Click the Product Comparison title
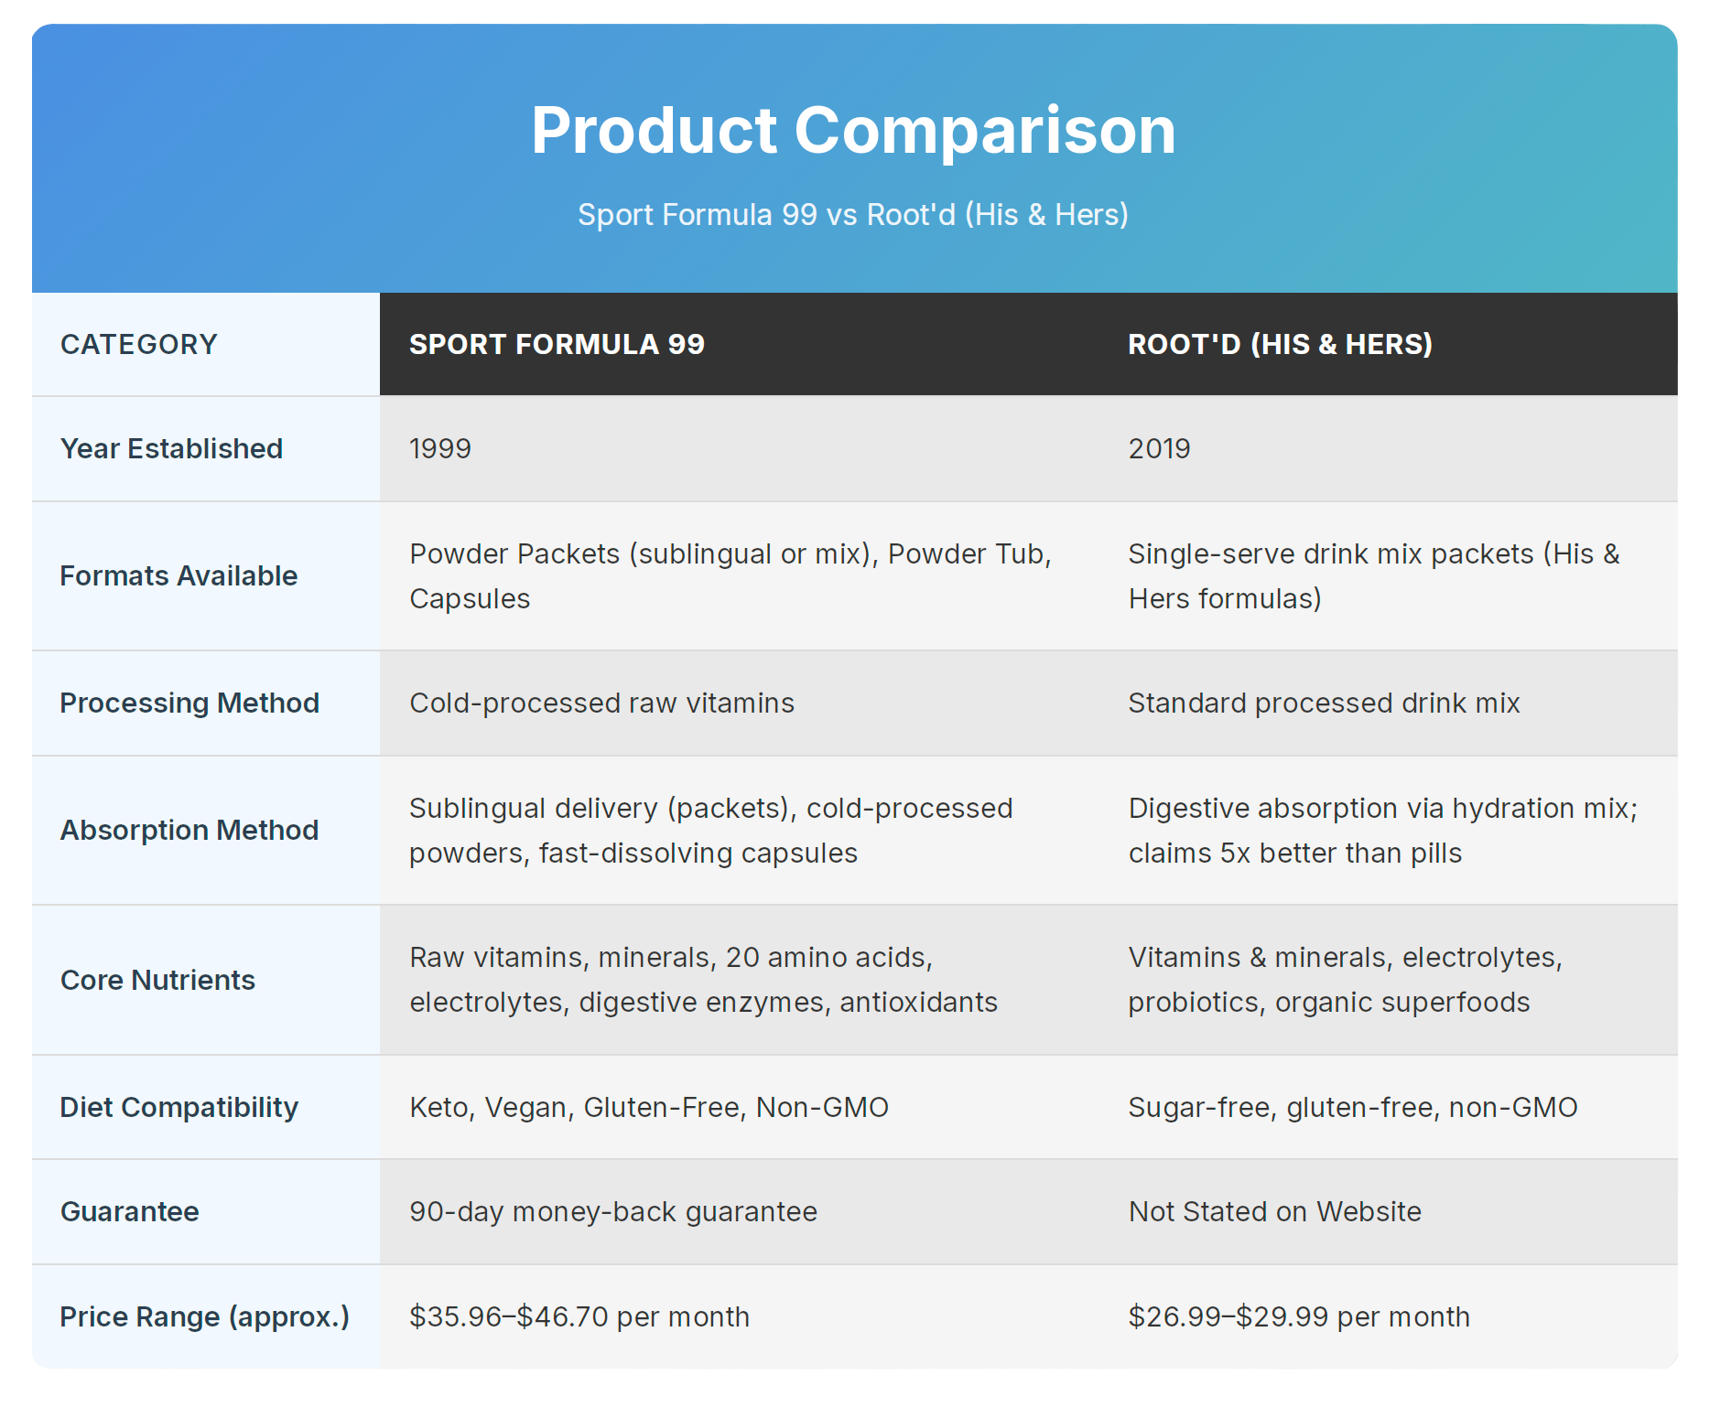This screenshot has width=1710, height=1407. (x=853, y=130)
